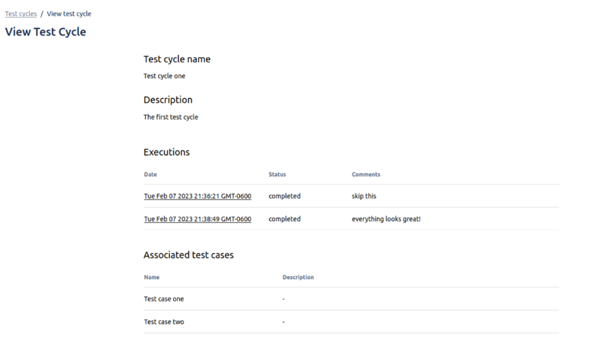This screenshot has width=593, height=337.
Task: Open the execution dated 21:38:49
Action: click(197, 219)
